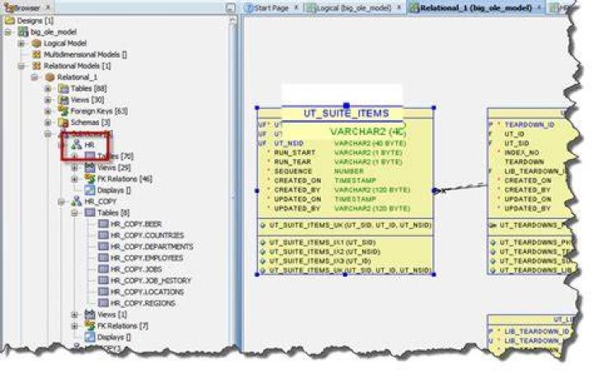Select HR_COPY.REGIONS in the tree
This screenshot has height=373, width=594.
[143, 304]
